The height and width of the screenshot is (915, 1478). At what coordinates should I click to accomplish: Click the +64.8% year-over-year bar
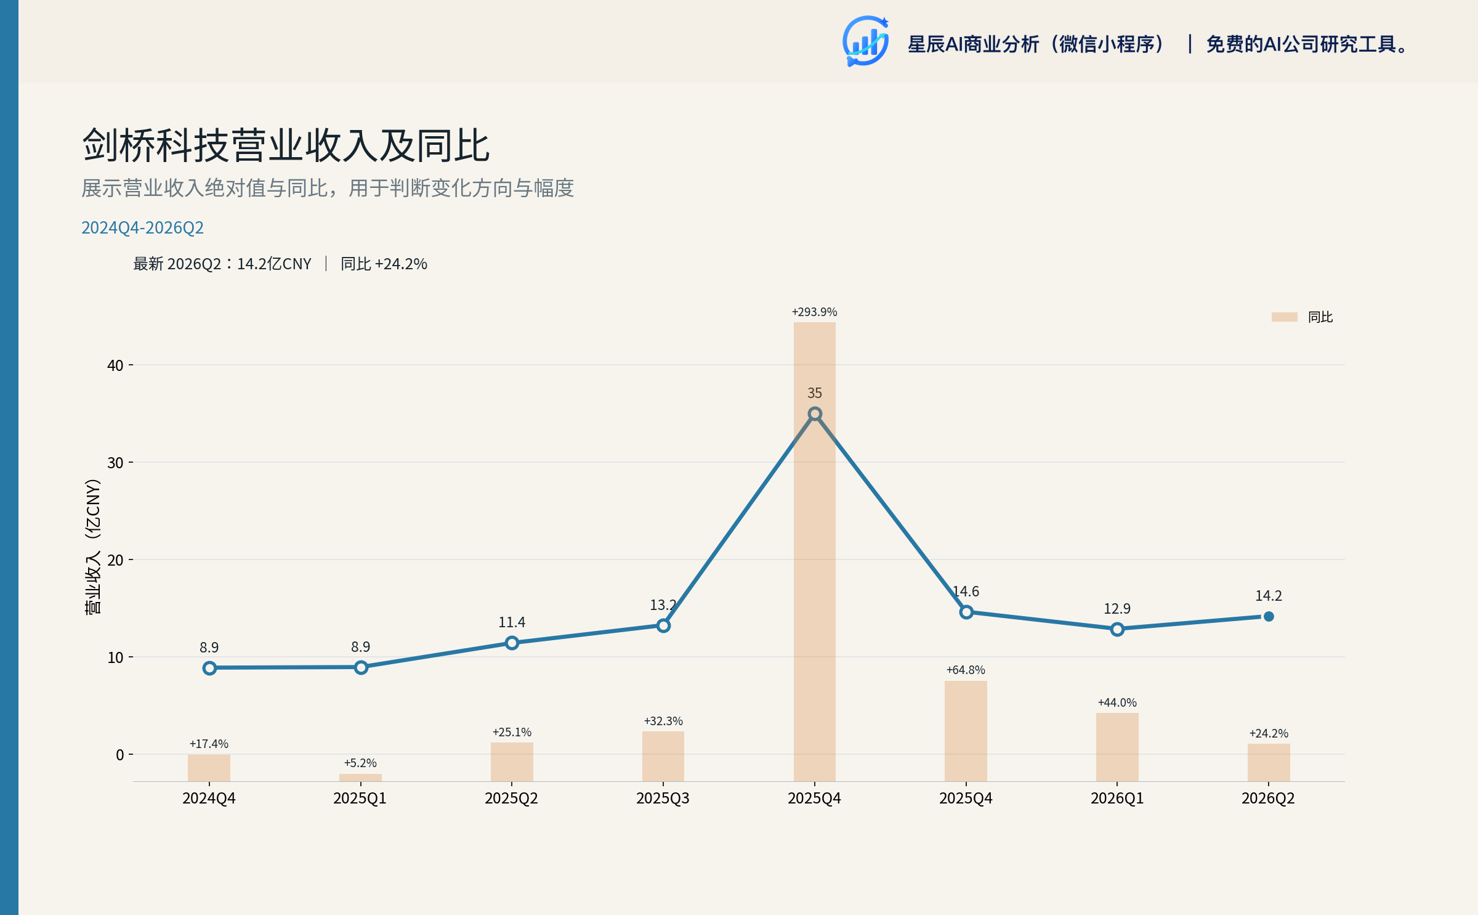coord(966,731)
